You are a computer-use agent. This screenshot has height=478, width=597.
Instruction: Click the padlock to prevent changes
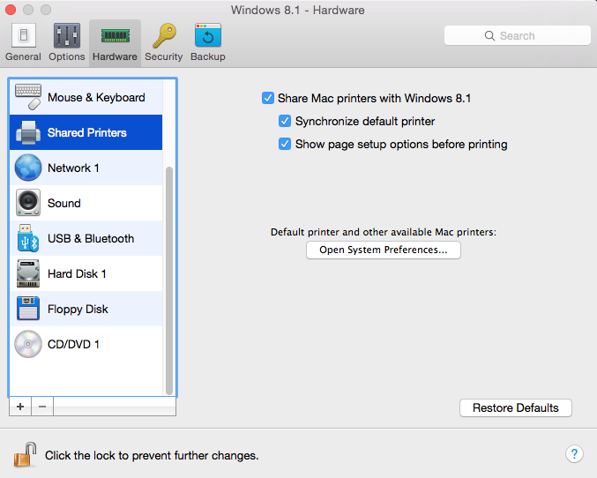coord(25,455)
